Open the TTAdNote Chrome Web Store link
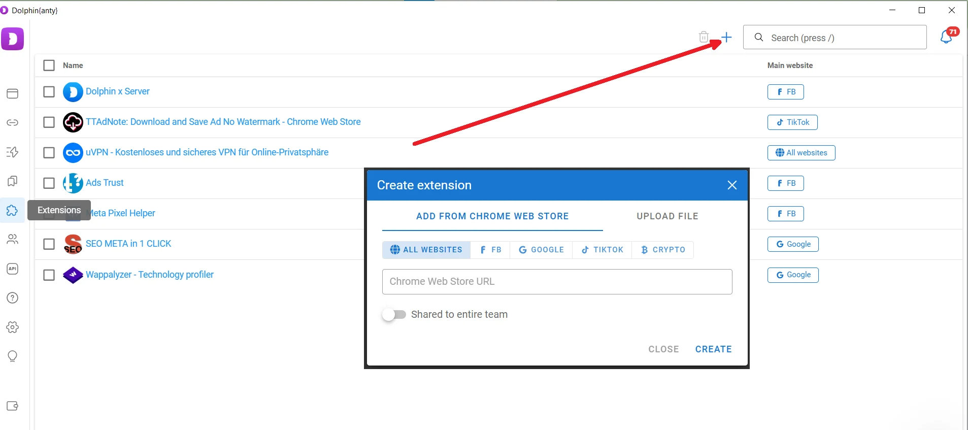The image size is (968, 430). (x=223, y=122)
